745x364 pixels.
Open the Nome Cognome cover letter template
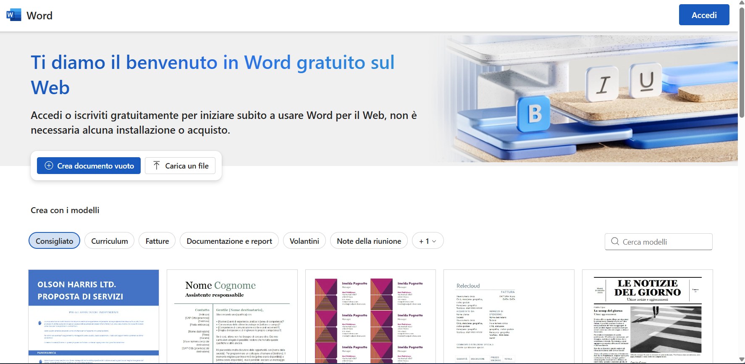pyautogui.click(x=232, y=317)
